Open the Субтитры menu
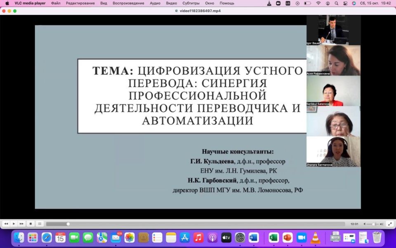 (x=191, y=3)
